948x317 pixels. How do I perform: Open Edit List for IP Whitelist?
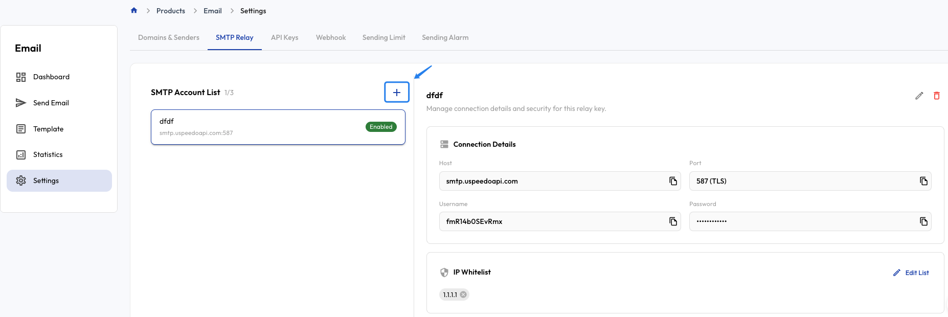pos(911,273)
